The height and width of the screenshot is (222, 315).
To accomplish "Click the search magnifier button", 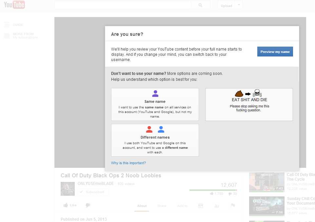I will tap(201, 5).
